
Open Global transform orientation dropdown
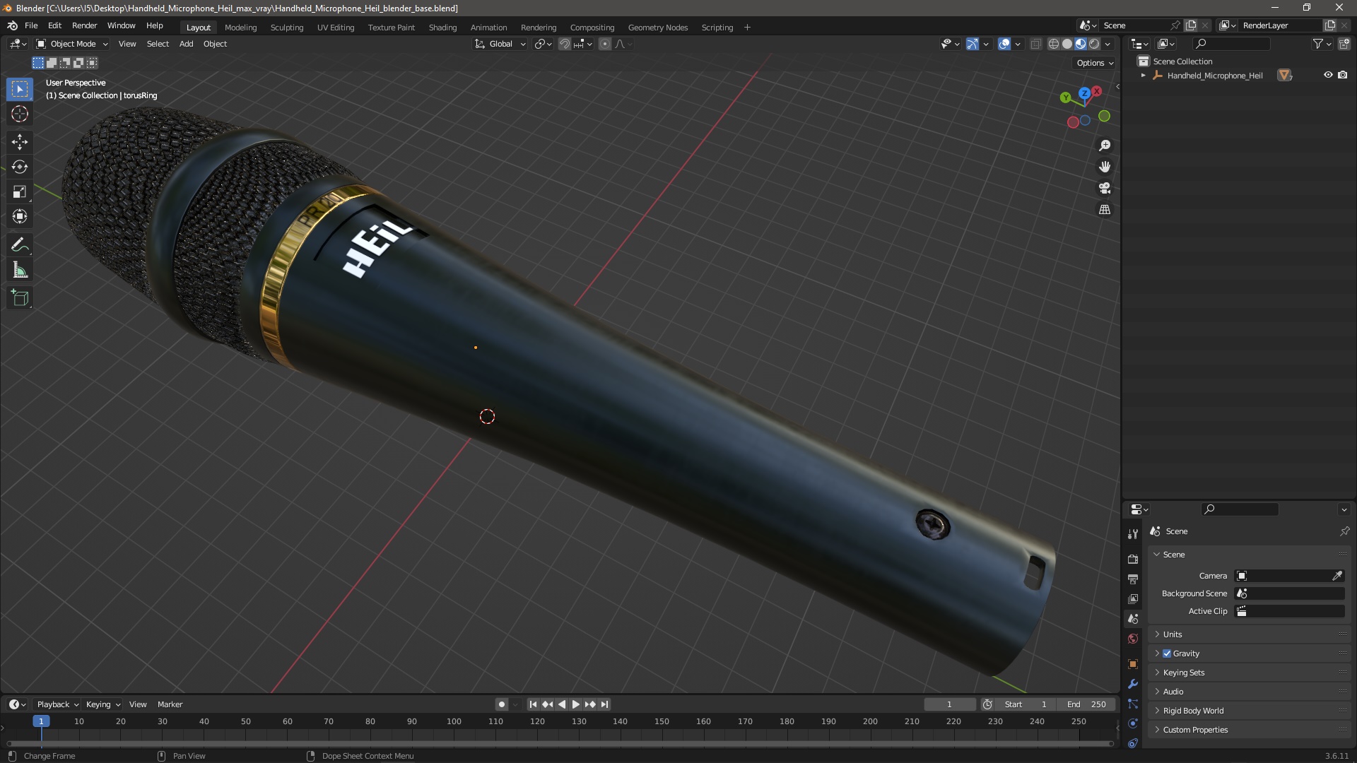point(500,44)
